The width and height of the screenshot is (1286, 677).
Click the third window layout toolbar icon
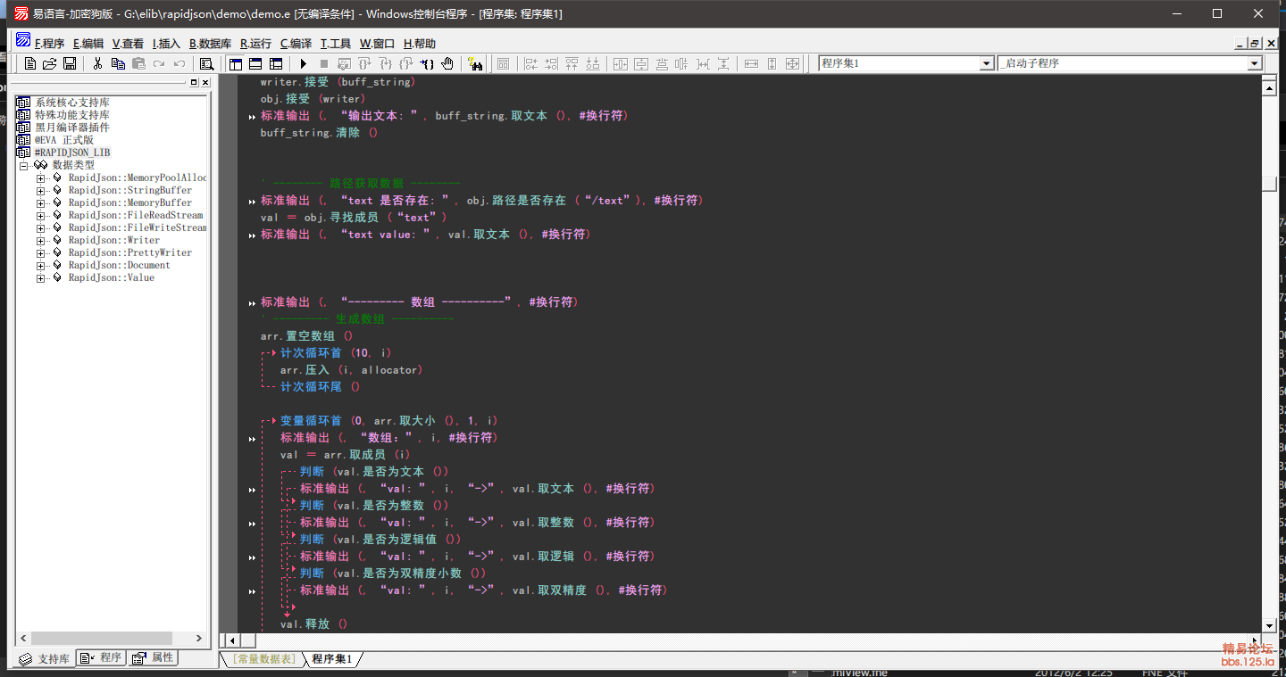(x=276, y=63)
